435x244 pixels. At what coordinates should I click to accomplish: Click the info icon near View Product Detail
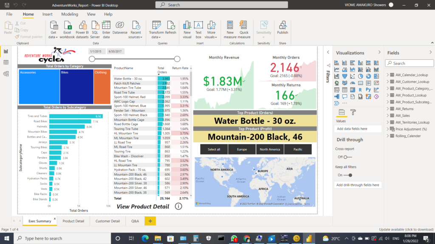click(x=178, y=206)
